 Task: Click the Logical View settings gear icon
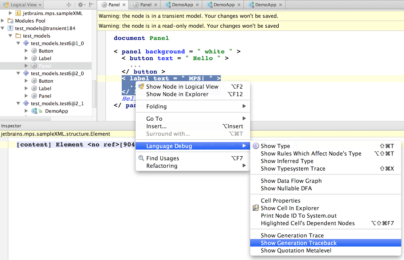pos(81,5)
